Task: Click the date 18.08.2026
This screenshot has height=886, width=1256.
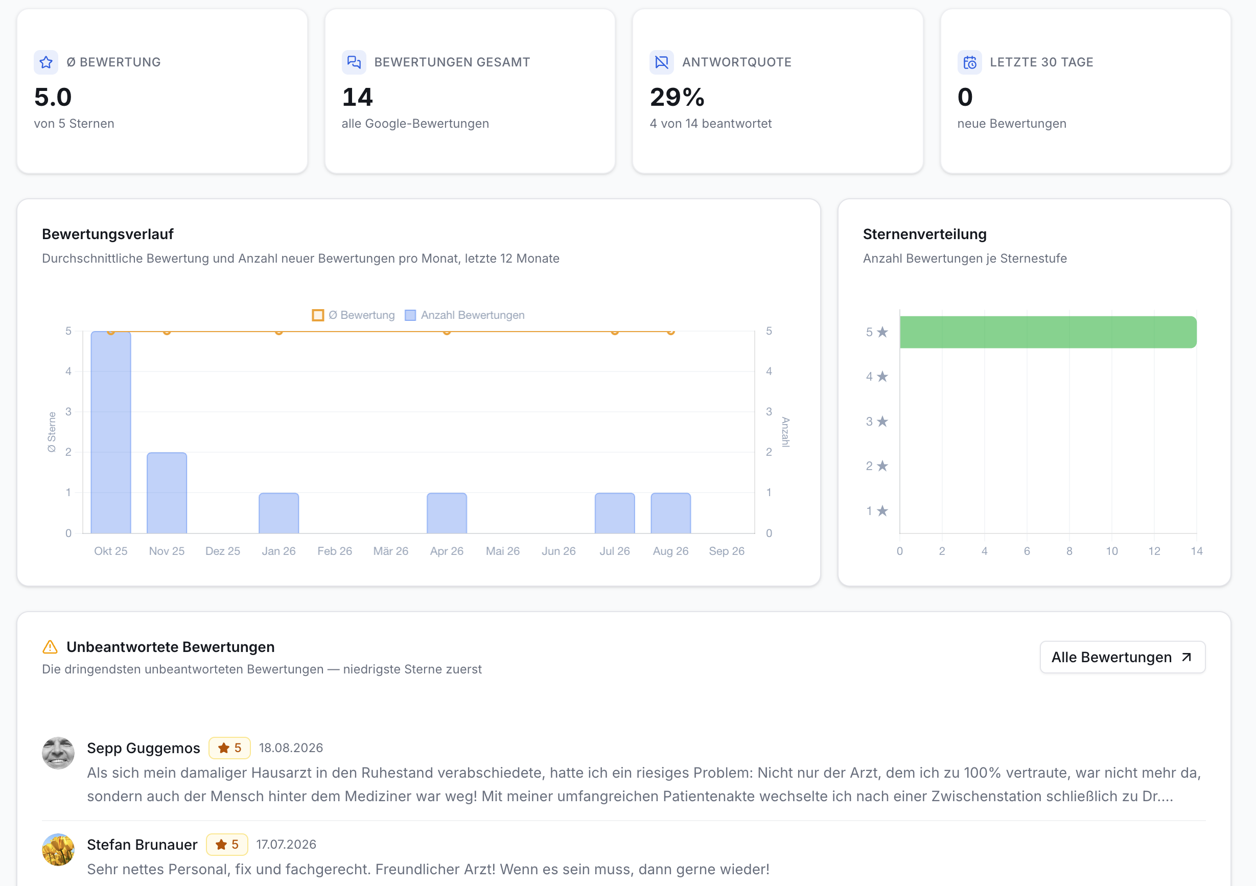Action: pyautogui.click(x=291, y=748)
